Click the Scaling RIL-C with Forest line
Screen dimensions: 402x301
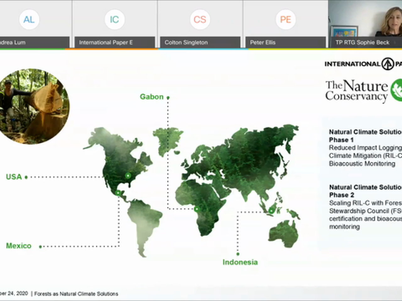366,203
